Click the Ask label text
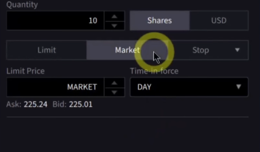 point(14,104)
